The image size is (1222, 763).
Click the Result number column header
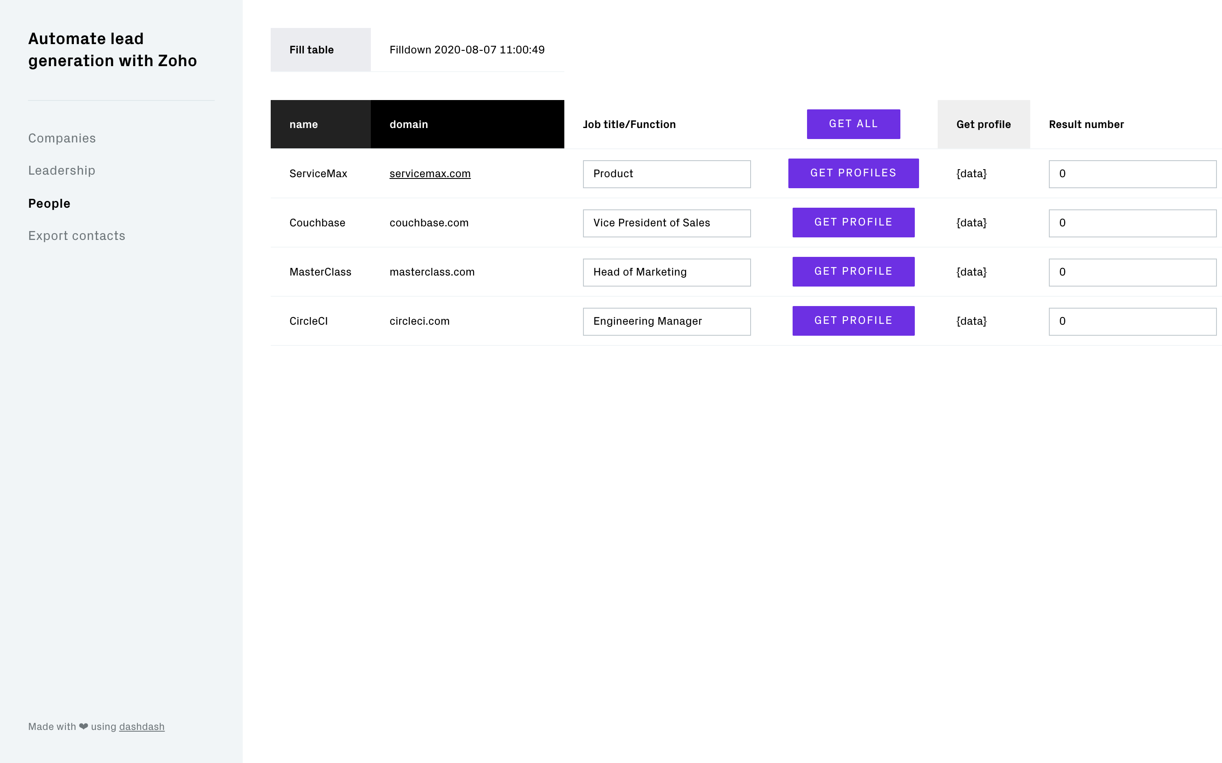pyautogui.click(x=1086, y=125)
